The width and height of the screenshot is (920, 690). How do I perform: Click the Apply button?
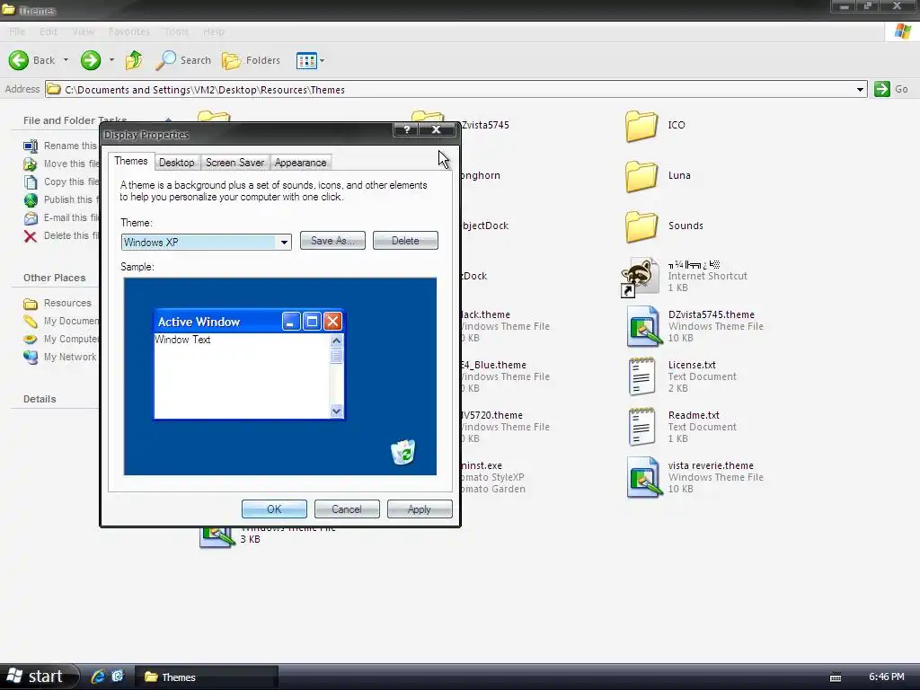tap(420, 509)
